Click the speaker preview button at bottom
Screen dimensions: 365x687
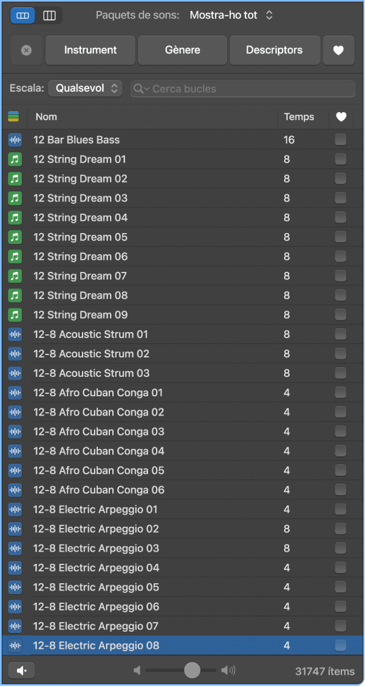point(21,671)
